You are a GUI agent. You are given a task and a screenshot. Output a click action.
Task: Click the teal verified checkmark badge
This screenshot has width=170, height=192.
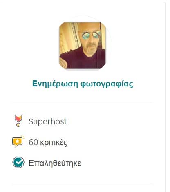(x=18, y=162)
